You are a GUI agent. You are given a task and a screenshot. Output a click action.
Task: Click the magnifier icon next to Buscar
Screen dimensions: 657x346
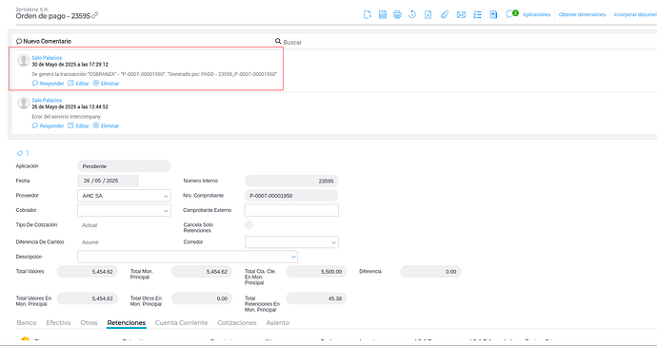pyautogui.click(x=278, y=41)
